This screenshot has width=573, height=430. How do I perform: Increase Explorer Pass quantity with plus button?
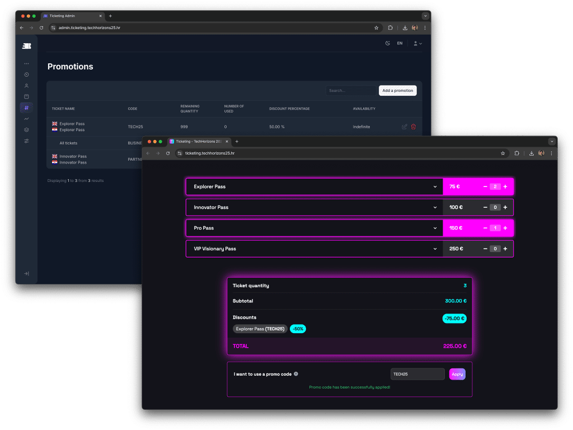[x=505, y=186]
